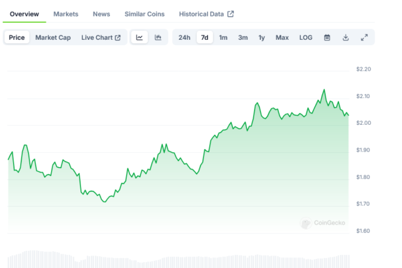Show the Max time range
This screenshot has width=402, height=268.
click(282, 37)
